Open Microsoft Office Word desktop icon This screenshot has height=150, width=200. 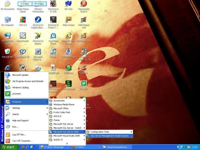(38, 54)
